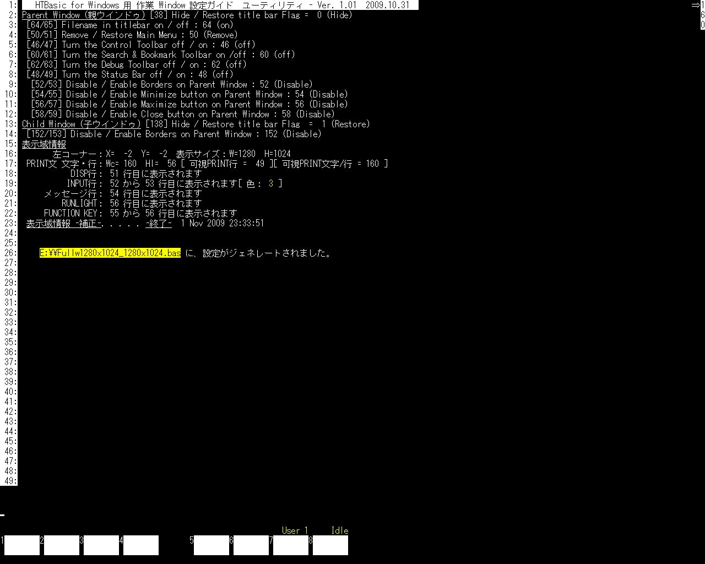Image resolution: width=705 pixels, height=564 pixels.
Task: Click the title 'HTBasic for Windows 用 作業 Window 設定ガイド'
Action: (134, 5)
